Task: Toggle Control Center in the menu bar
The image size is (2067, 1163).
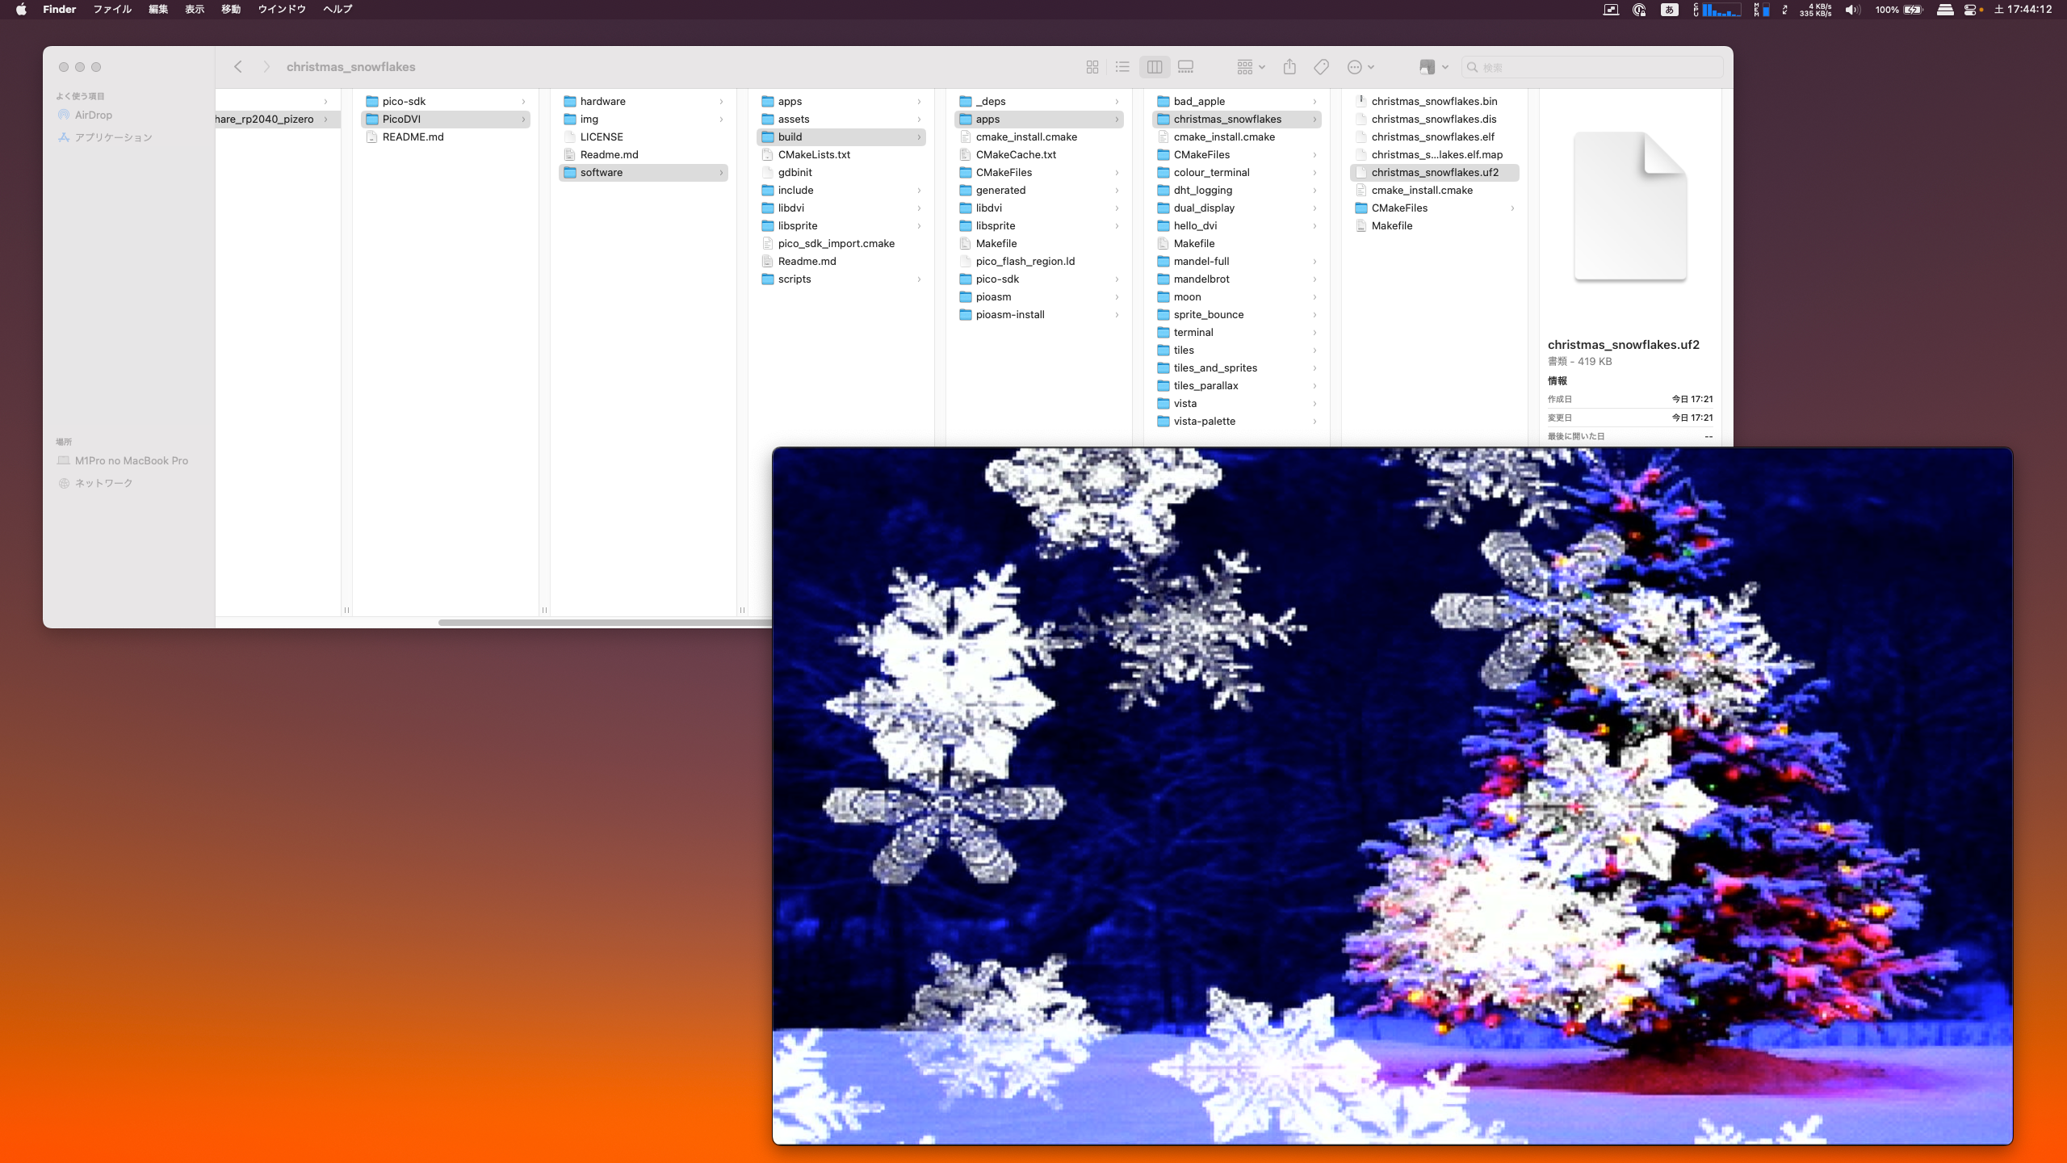Action: click(1970, 10)
